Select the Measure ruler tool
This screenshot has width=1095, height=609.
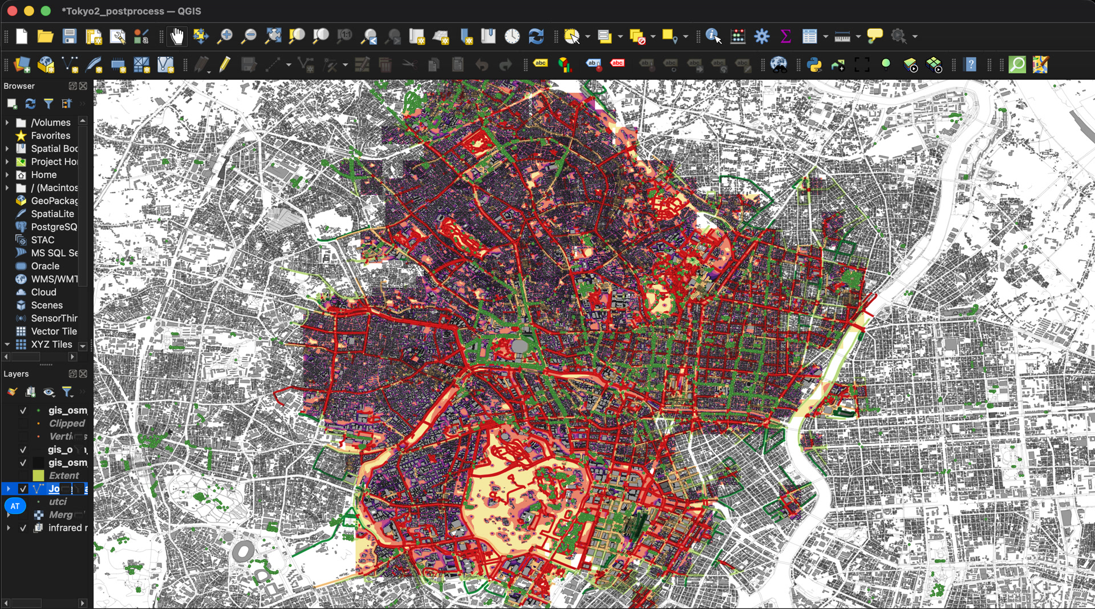tap(842, 36)
